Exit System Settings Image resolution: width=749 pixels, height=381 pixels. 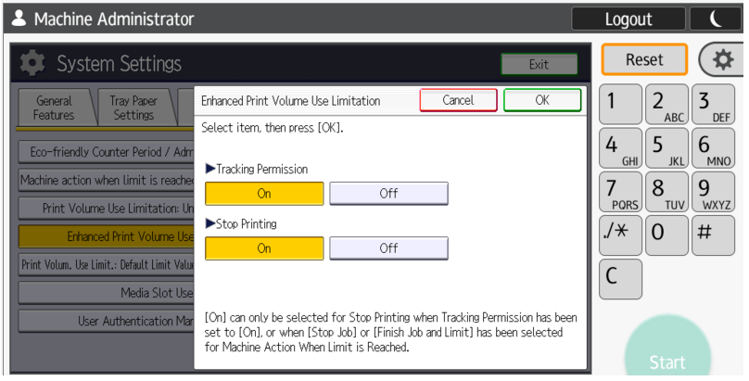pos(539,65)
